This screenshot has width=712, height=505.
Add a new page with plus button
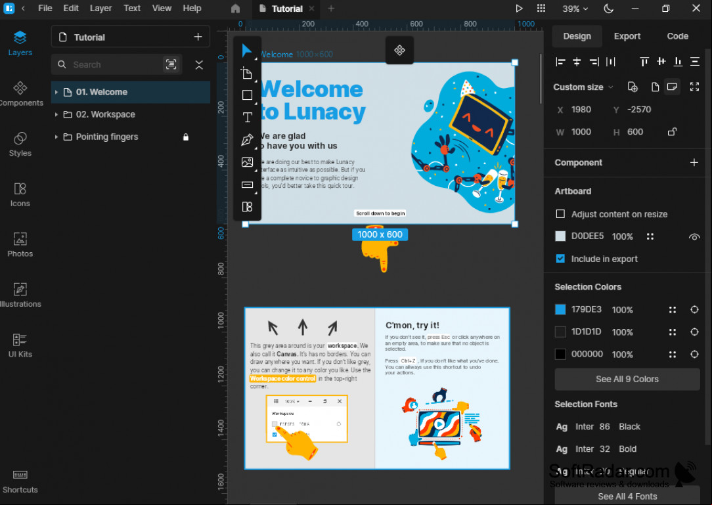click(x=198, y=37)
